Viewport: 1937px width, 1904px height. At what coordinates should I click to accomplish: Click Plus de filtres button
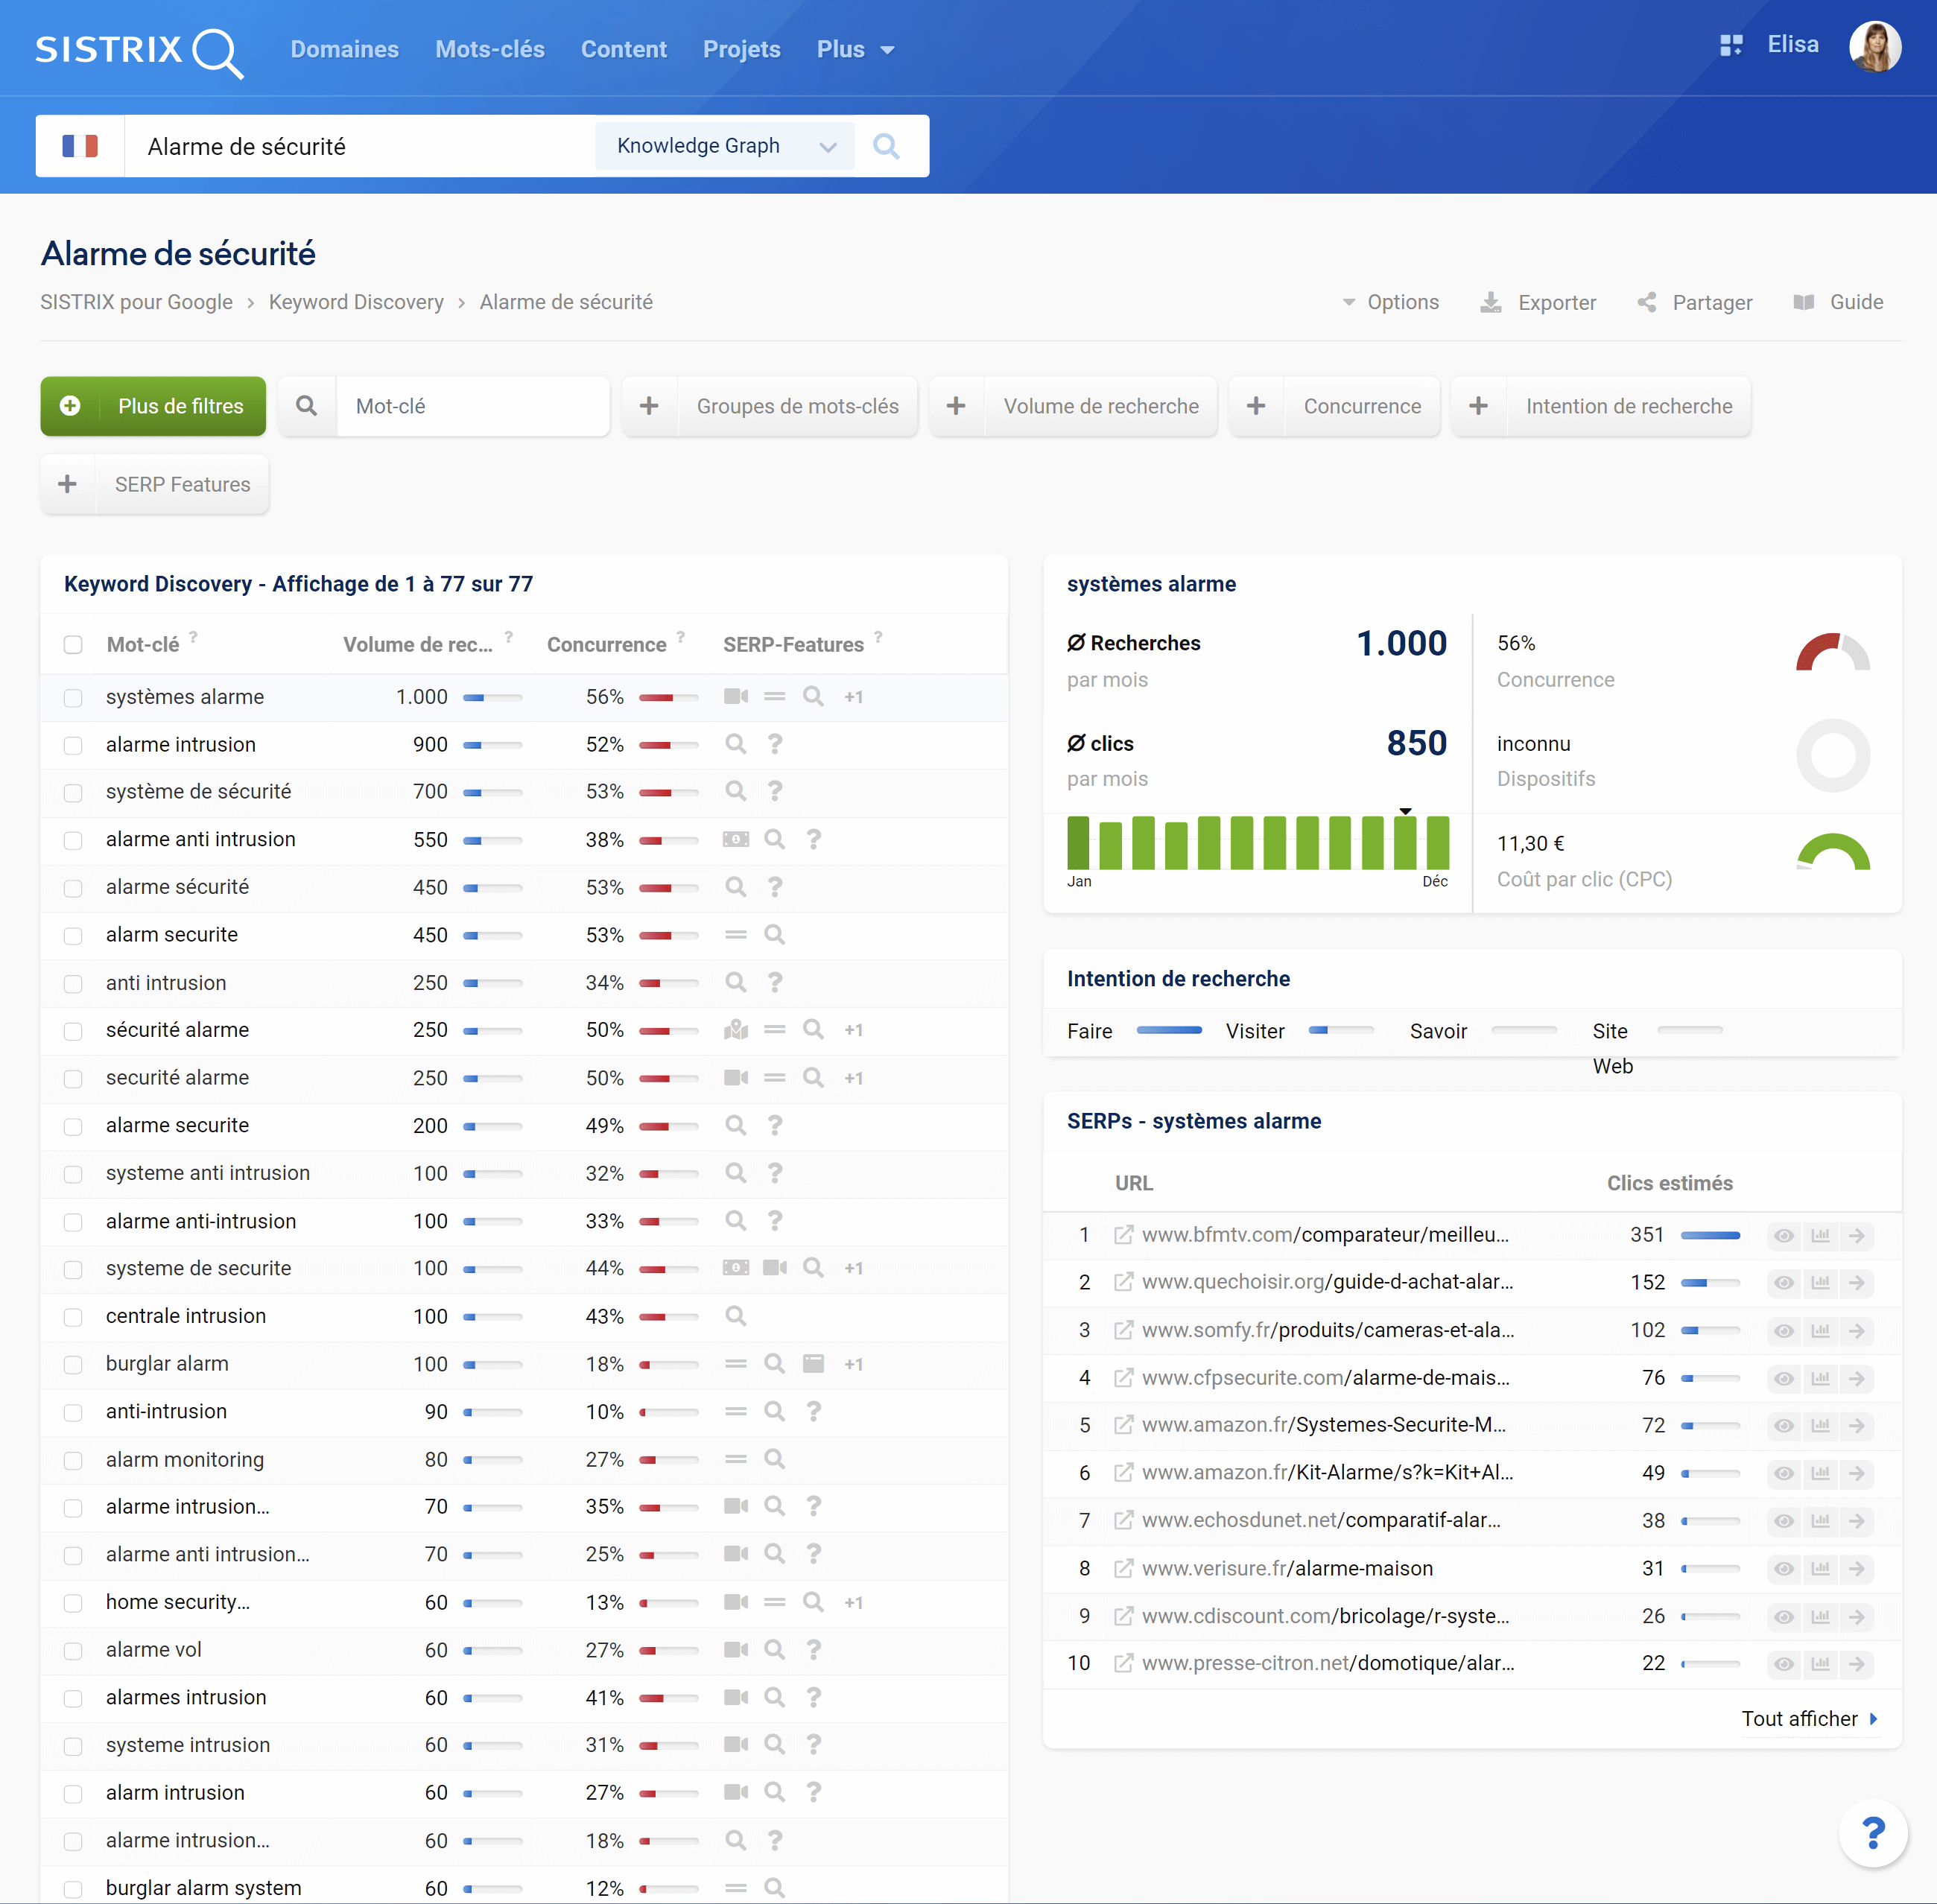[x=155, y=404]
